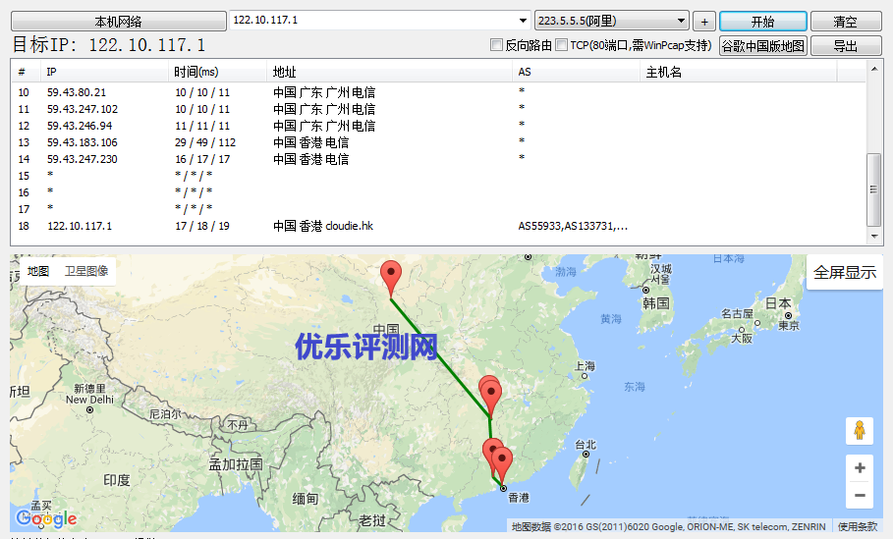Viewport: 893px width, 539px height.
Task: Select hop 17 timeout row
Action: (438, 209)
